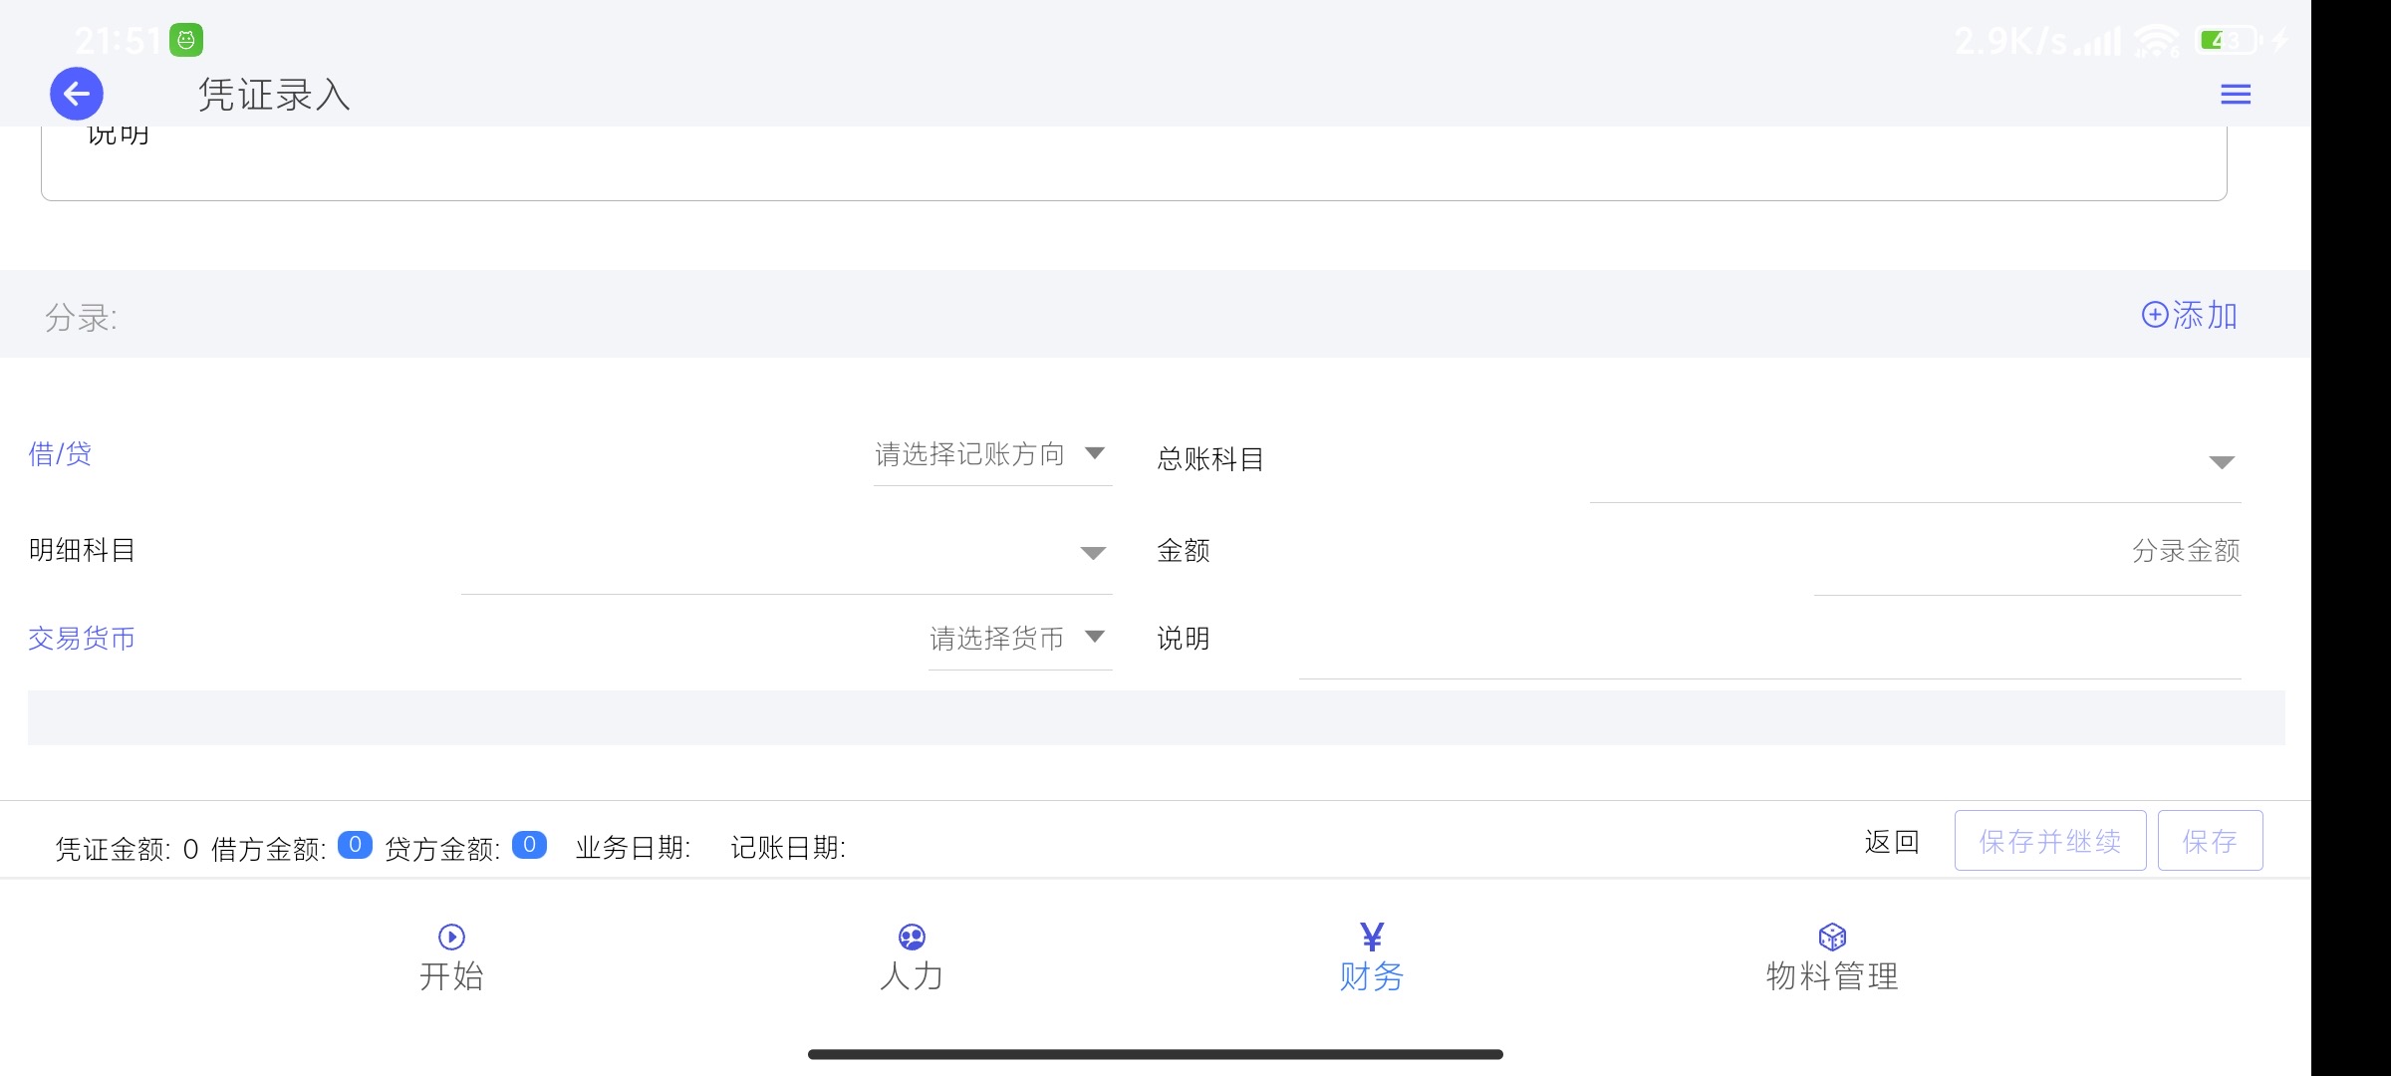Tap the 人力 people icon
This screenshot has height=1076, width=2391.
tap(912, 937)
